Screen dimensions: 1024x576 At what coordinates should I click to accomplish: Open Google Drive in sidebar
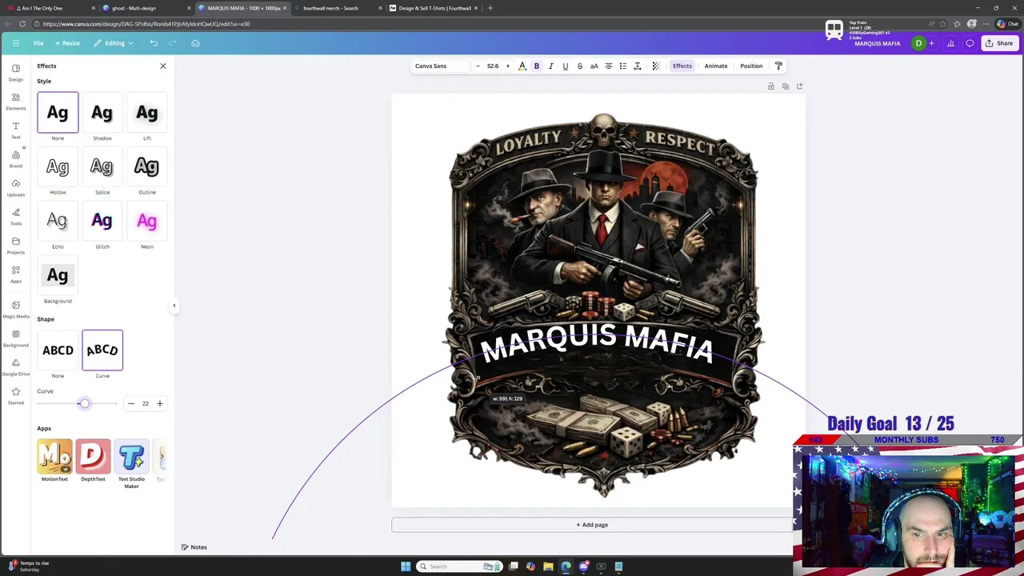click(x=16, y=366)
